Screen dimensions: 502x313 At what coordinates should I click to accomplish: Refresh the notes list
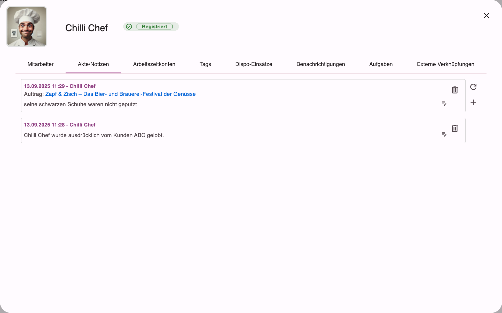point(473,87)
